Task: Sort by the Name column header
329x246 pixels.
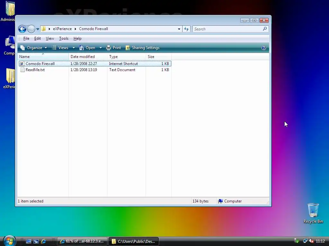Action: click(x=43, y=56)
